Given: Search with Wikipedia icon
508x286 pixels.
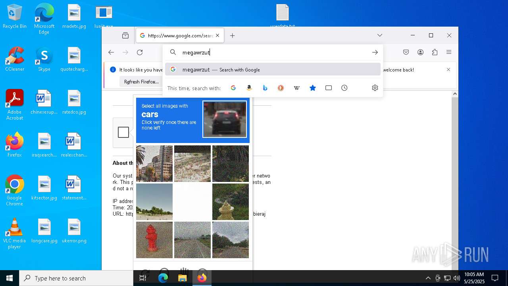Looking at the screenshot, I should click(297, 88).
